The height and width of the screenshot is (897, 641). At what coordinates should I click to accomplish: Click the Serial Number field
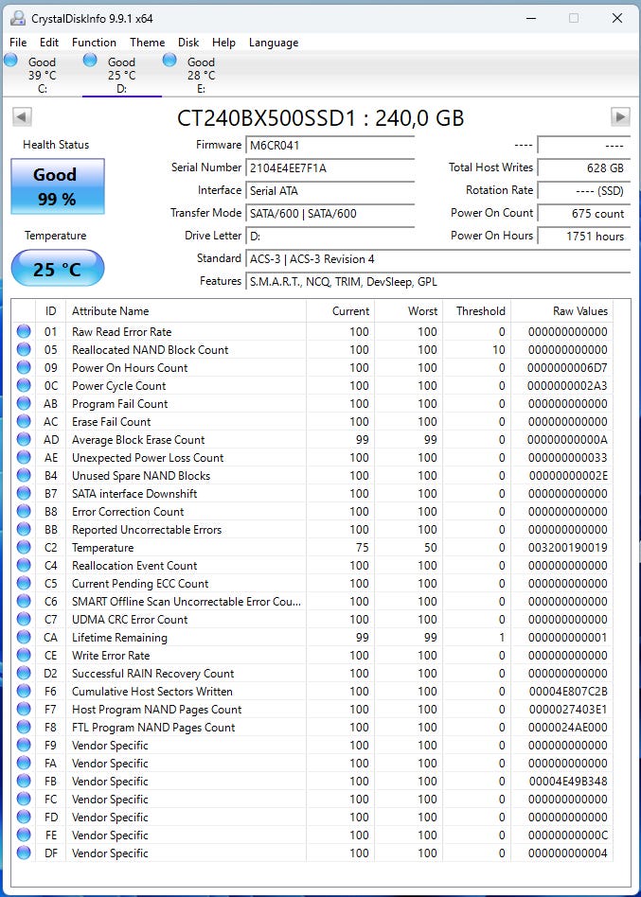pos(330,168)
